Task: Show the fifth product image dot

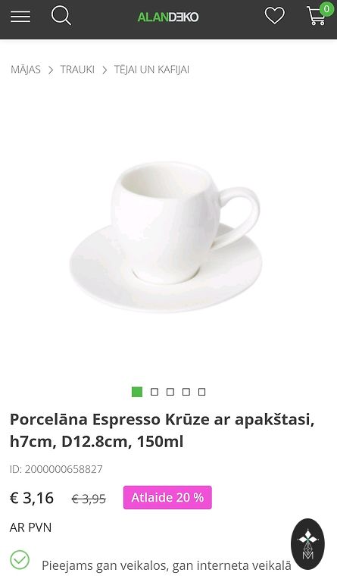Action: coord(201,392)
